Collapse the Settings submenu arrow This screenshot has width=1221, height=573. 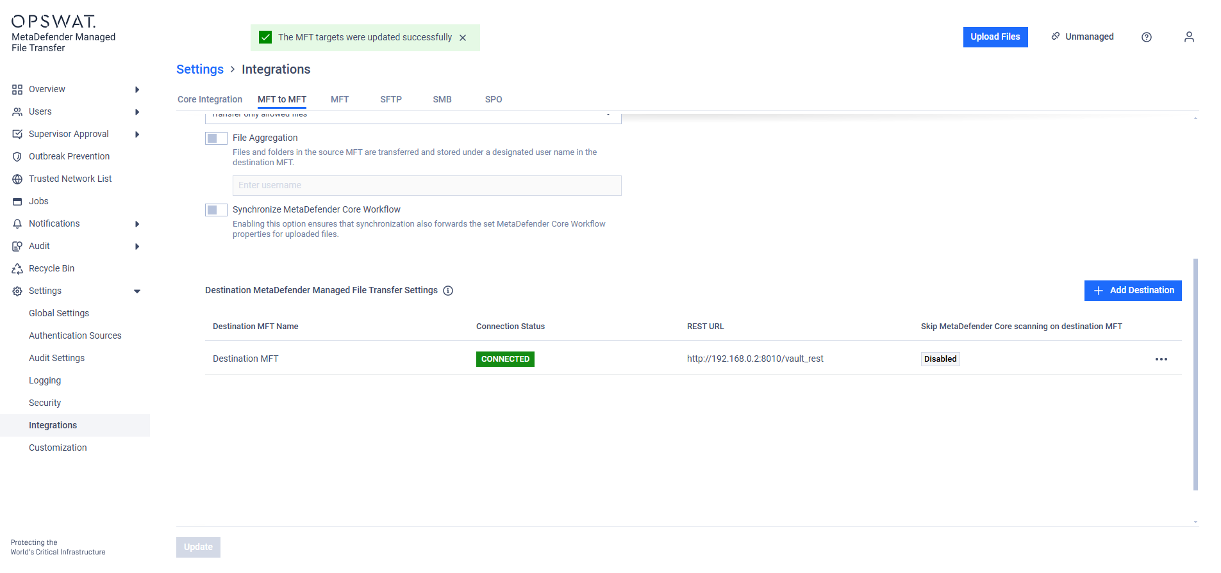coord(137,291)
